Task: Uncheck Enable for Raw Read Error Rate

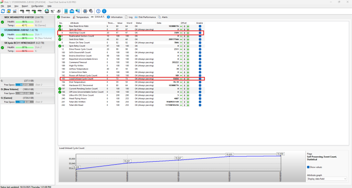Action: 200,26
